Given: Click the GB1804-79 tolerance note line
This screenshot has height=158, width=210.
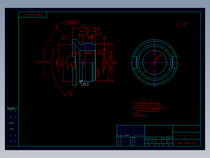Looking at the screenshot, I should (149, 109).
